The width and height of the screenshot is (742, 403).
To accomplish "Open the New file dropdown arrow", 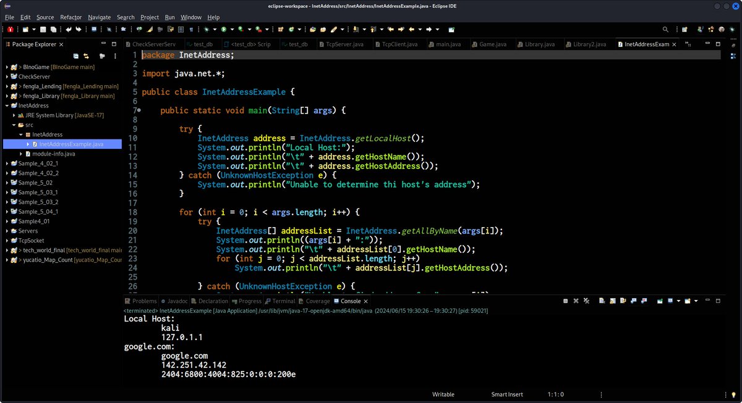I will coord(34,29).
